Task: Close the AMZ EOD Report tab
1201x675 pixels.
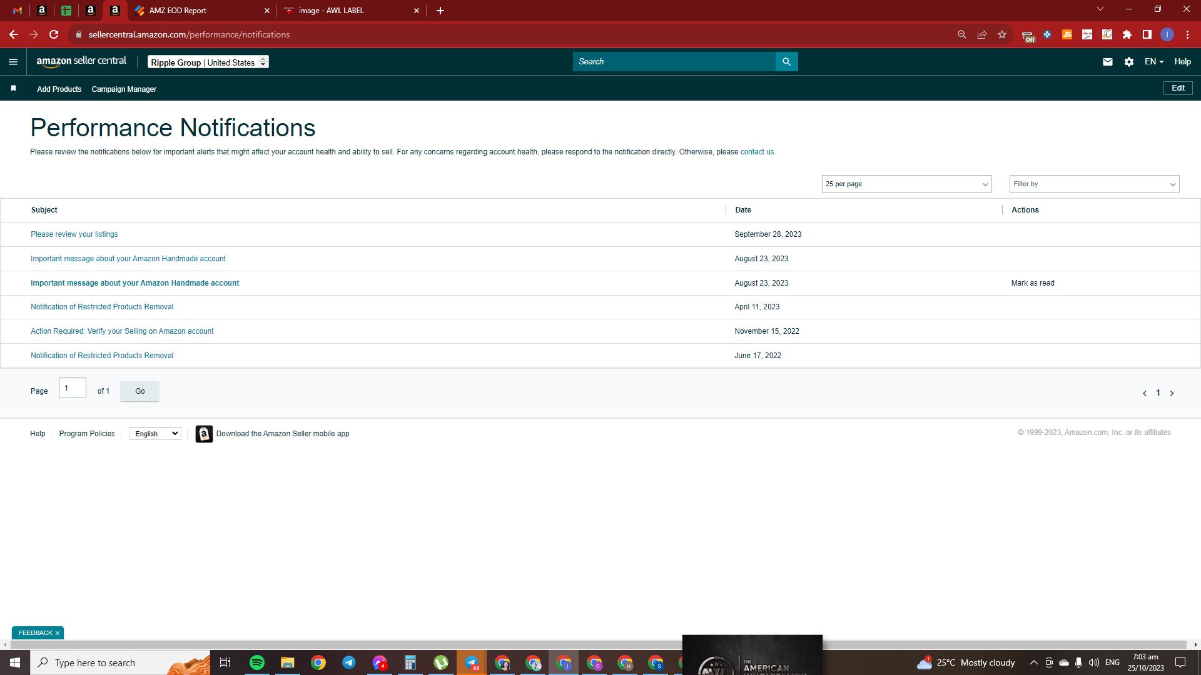Action: 267,11
